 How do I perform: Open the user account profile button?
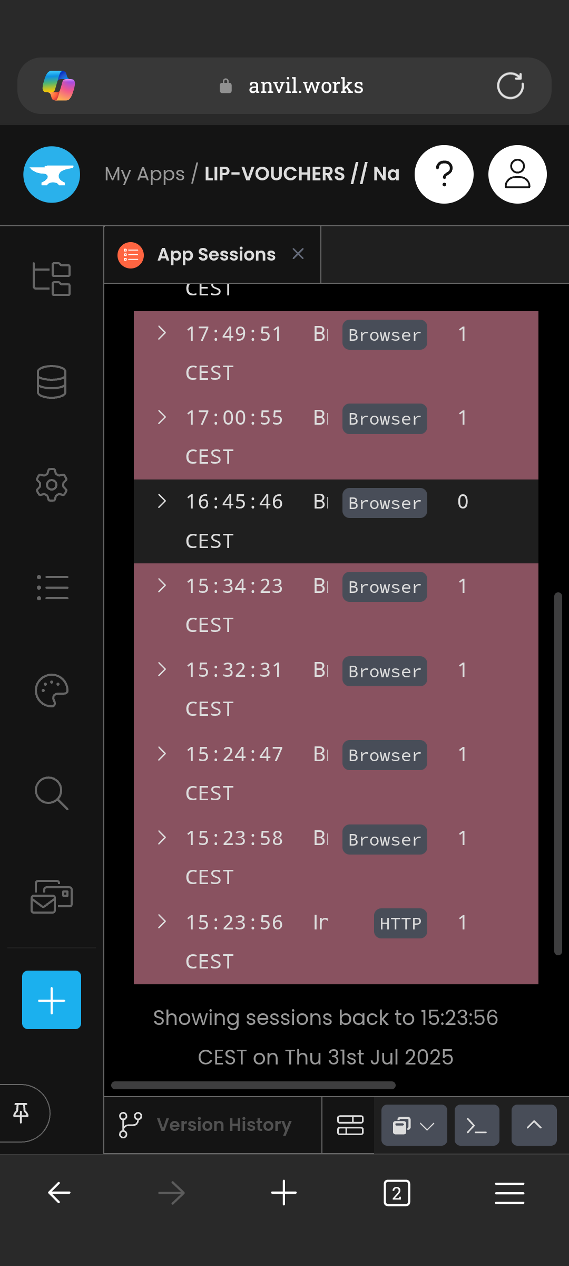pos(517,175)
